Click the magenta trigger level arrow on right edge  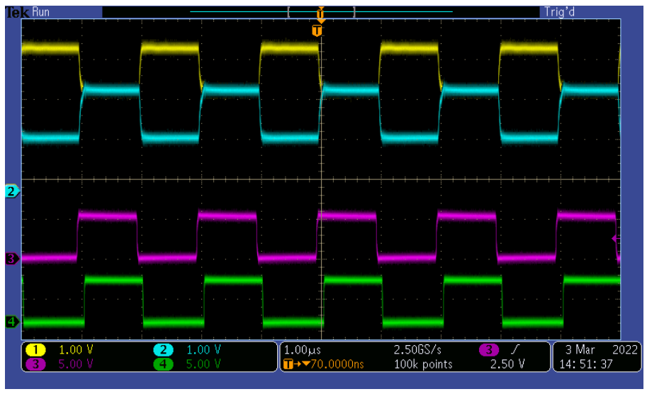614,239
